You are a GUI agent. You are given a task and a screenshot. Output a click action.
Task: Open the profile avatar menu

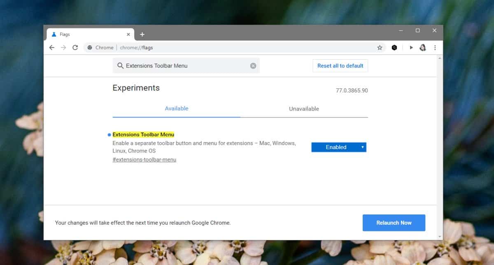(422, 48)
